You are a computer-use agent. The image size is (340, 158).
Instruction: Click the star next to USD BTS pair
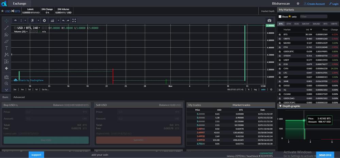click(x=2, y=11)
